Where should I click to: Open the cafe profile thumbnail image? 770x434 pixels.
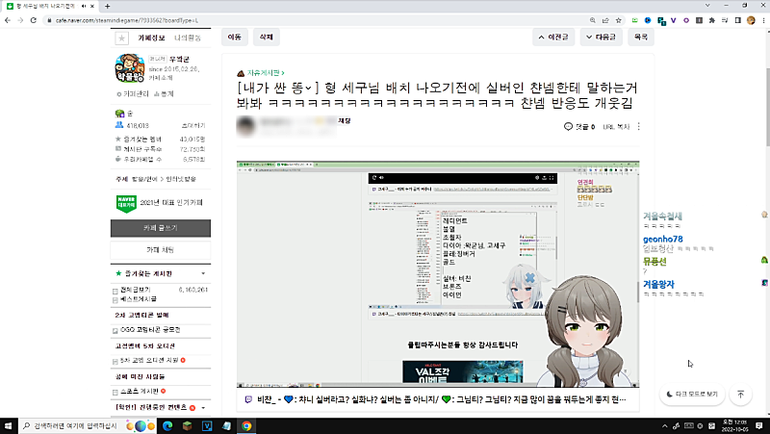(130, 68)
